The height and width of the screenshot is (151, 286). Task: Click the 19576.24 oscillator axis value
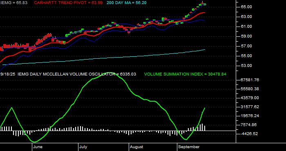click(250, 116)
